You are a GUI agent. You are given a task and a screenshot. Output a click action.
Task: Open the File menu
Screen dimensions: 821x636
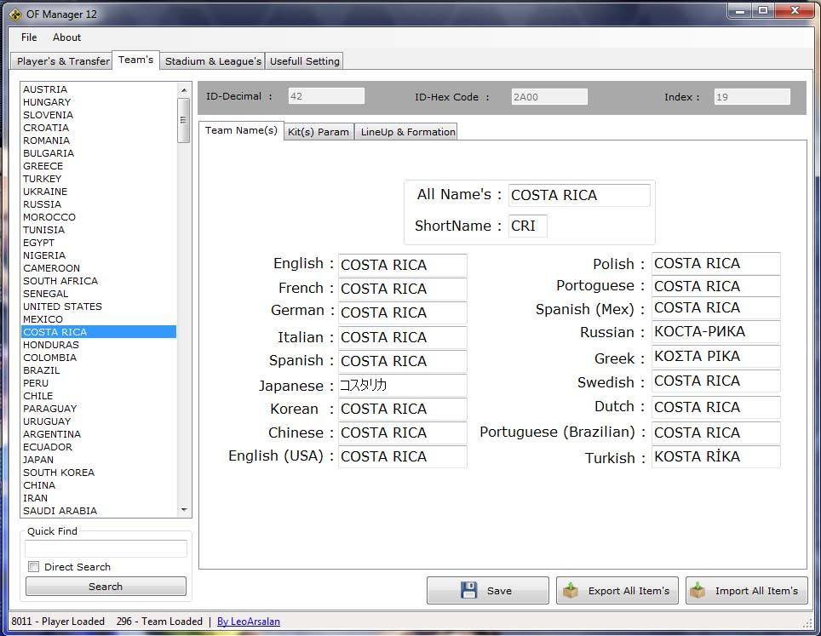(x=29, y=37)
